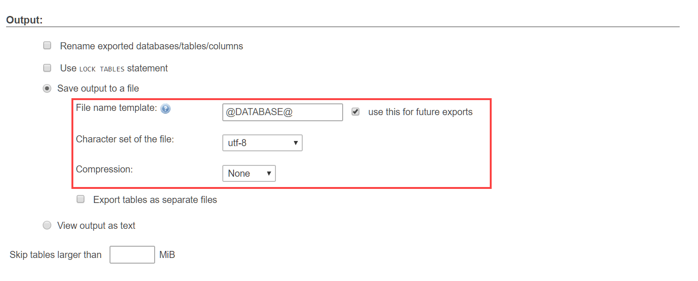
Task: Focus the Skip tables larger than MiB box
Action: [132, 255]
